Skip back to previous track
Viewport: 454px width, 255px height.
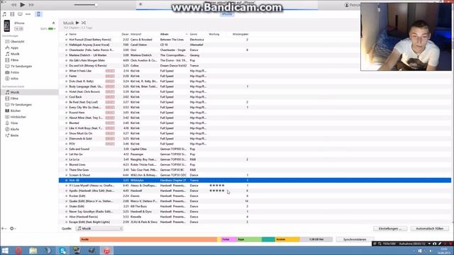13,5
